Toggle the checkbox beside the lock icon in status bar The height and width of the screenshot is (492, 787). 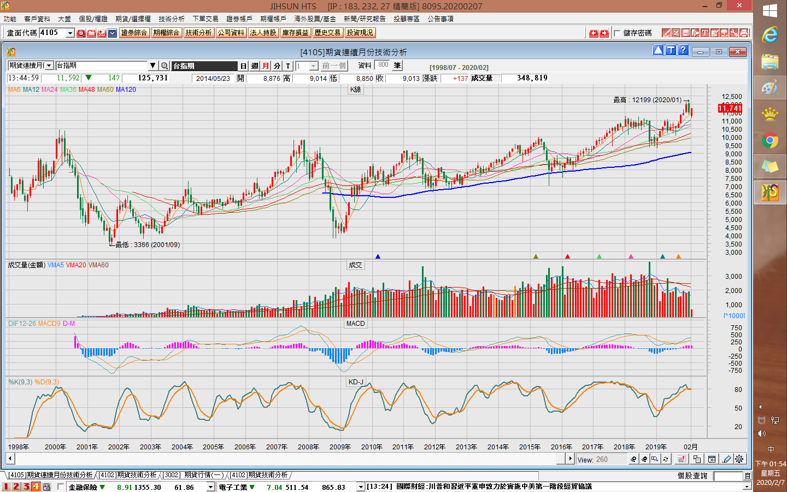[x=61, y=487]
